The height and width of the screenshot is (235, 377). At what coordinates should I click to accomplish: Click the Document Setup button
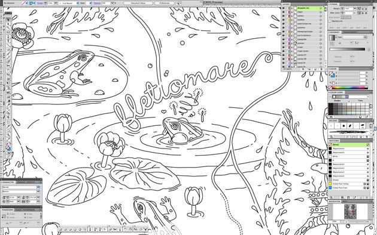(138, 3)
